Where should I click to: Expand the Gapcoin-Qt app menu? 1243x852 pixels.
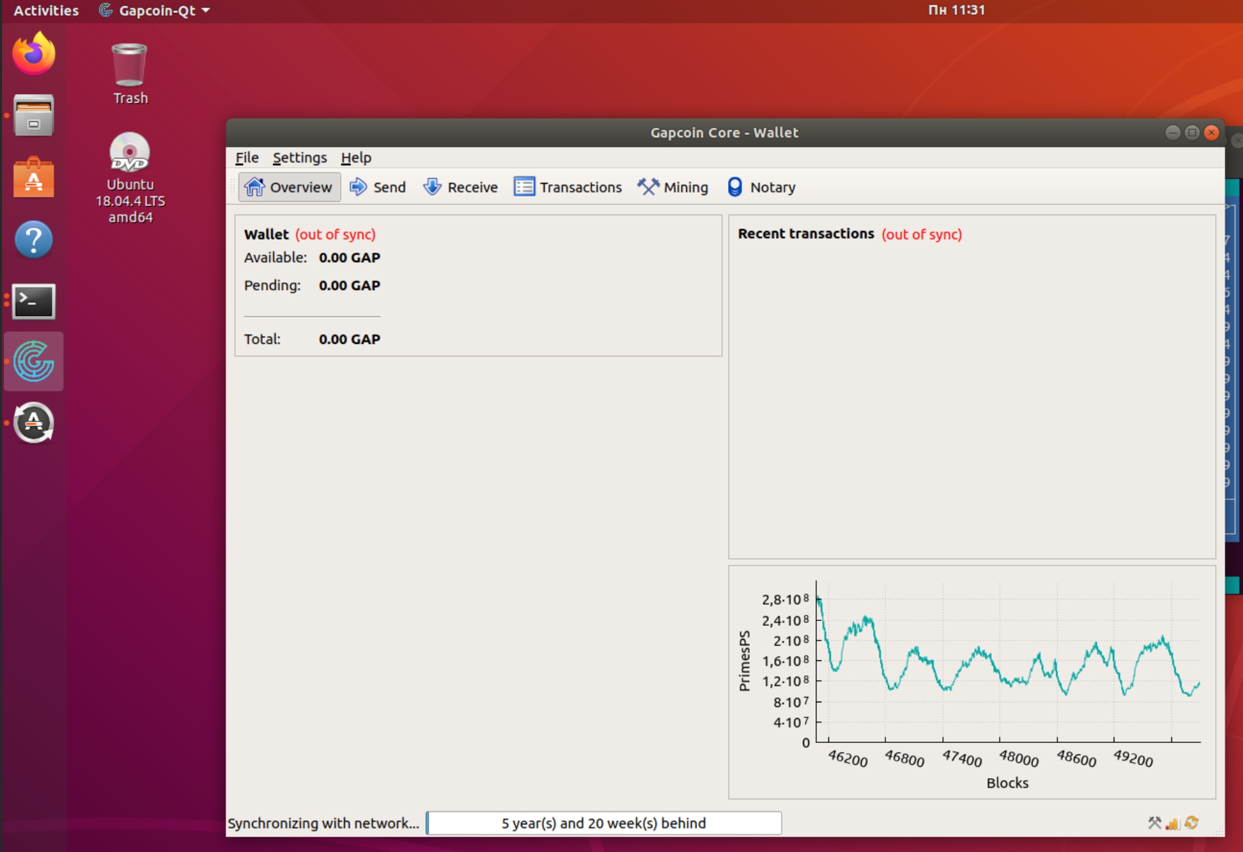154,10
